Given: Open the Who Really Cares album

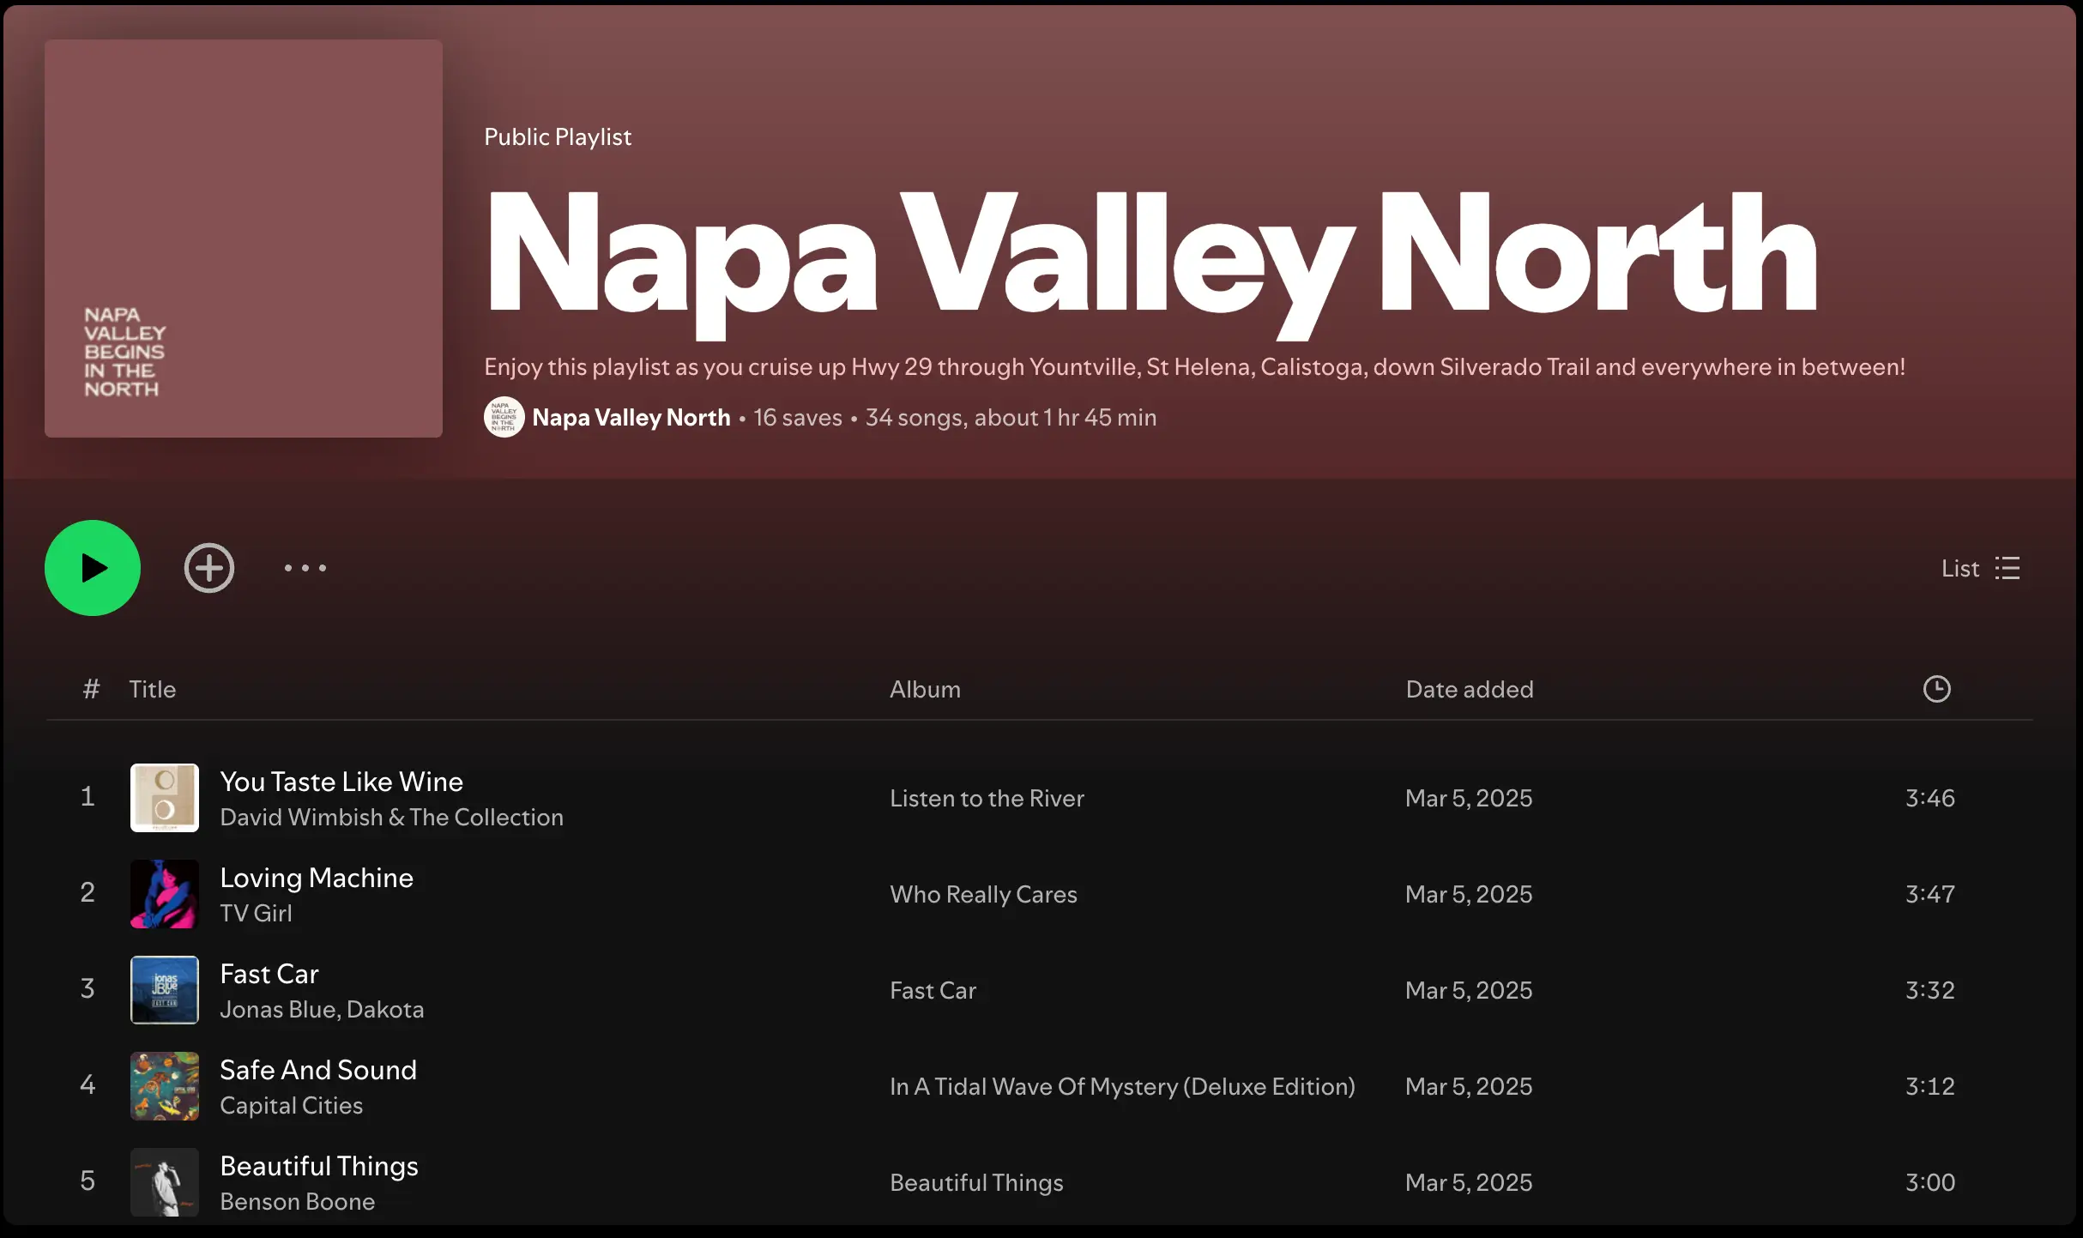Looking at the screenshot, I should 983,894.
